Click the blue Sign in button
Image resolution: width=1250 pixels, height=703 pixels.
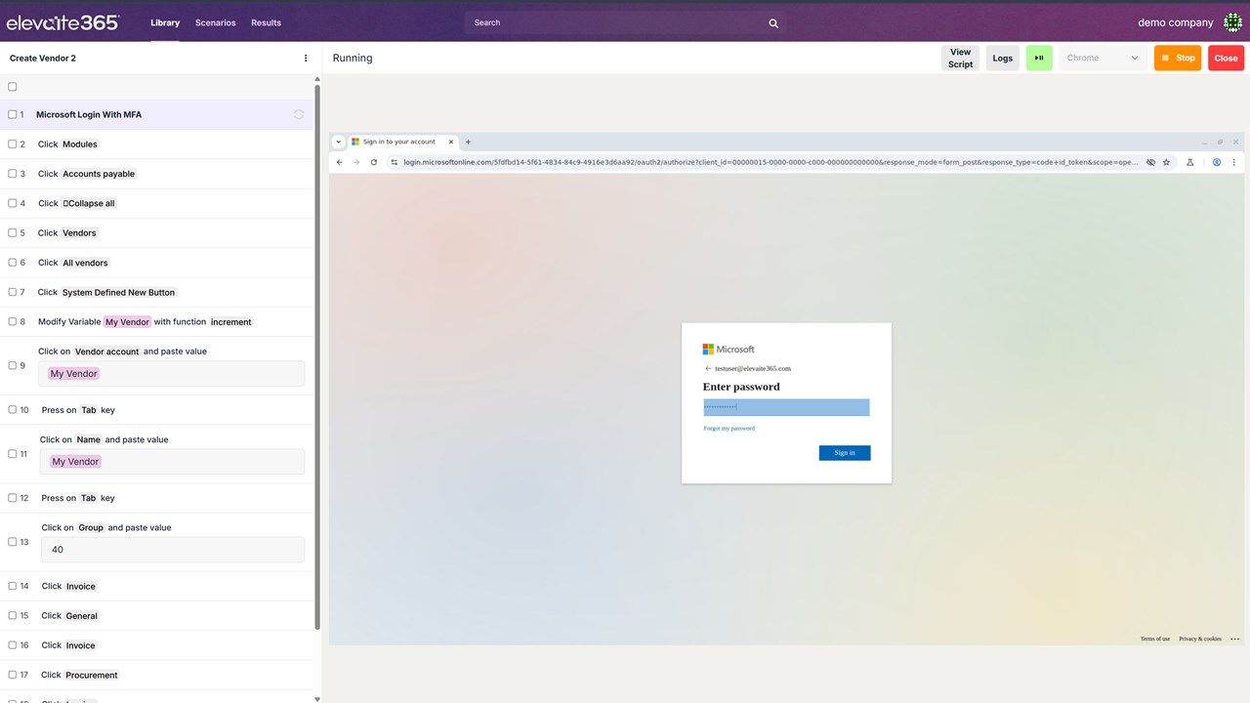click(x=845, y=453)
